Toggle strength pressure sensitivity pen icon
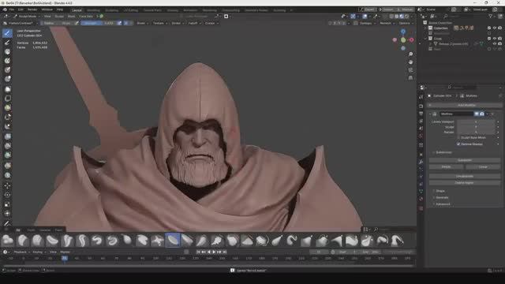 pyautogui.click(x=119, y=23)
